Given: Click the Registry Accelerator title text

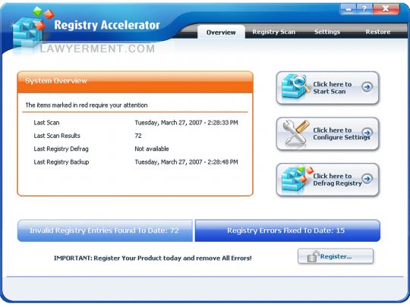Looking at the screenshot, I should (107, 25).
